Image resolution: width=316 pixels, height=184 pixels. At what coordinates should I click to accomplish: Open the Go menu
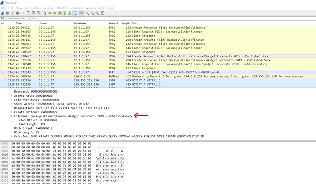(27, 8)
